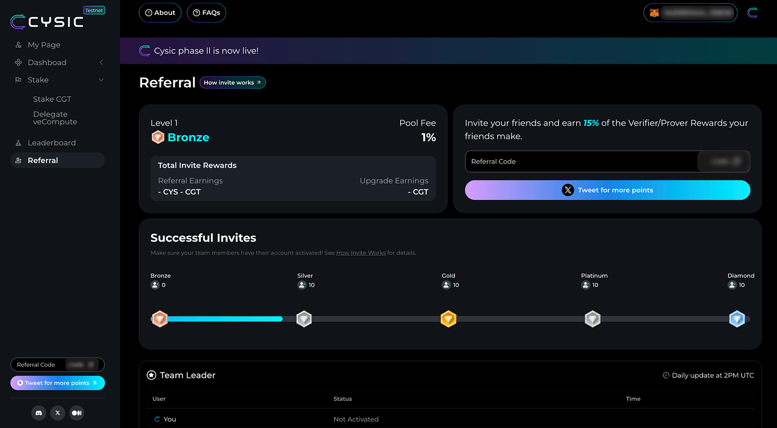Click How invite works badge

(233, 83)
